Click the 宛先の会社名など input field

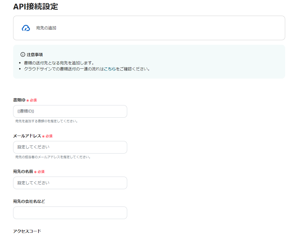(x=70, y=213)
